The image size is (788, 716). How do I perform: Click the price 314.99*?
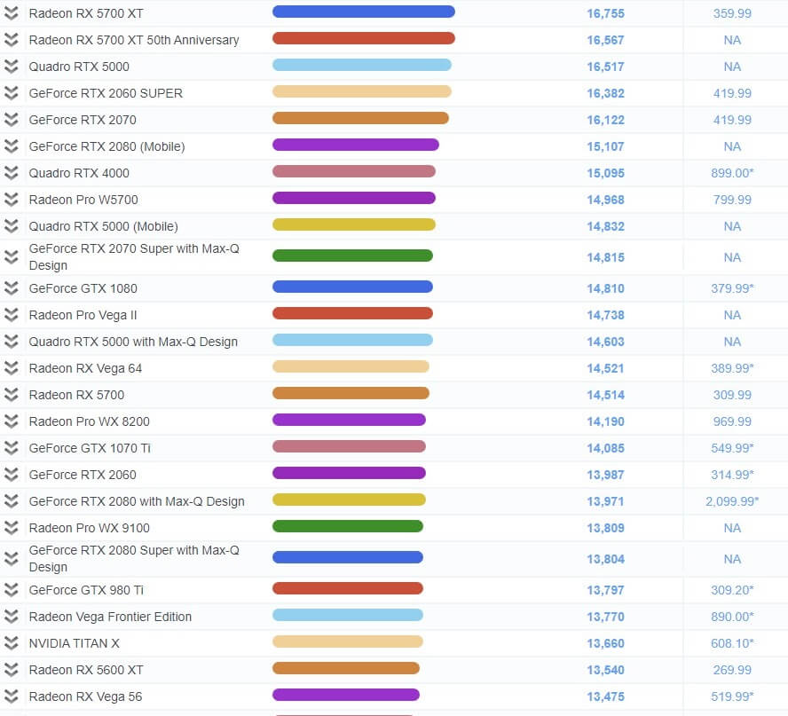point(732,475)
